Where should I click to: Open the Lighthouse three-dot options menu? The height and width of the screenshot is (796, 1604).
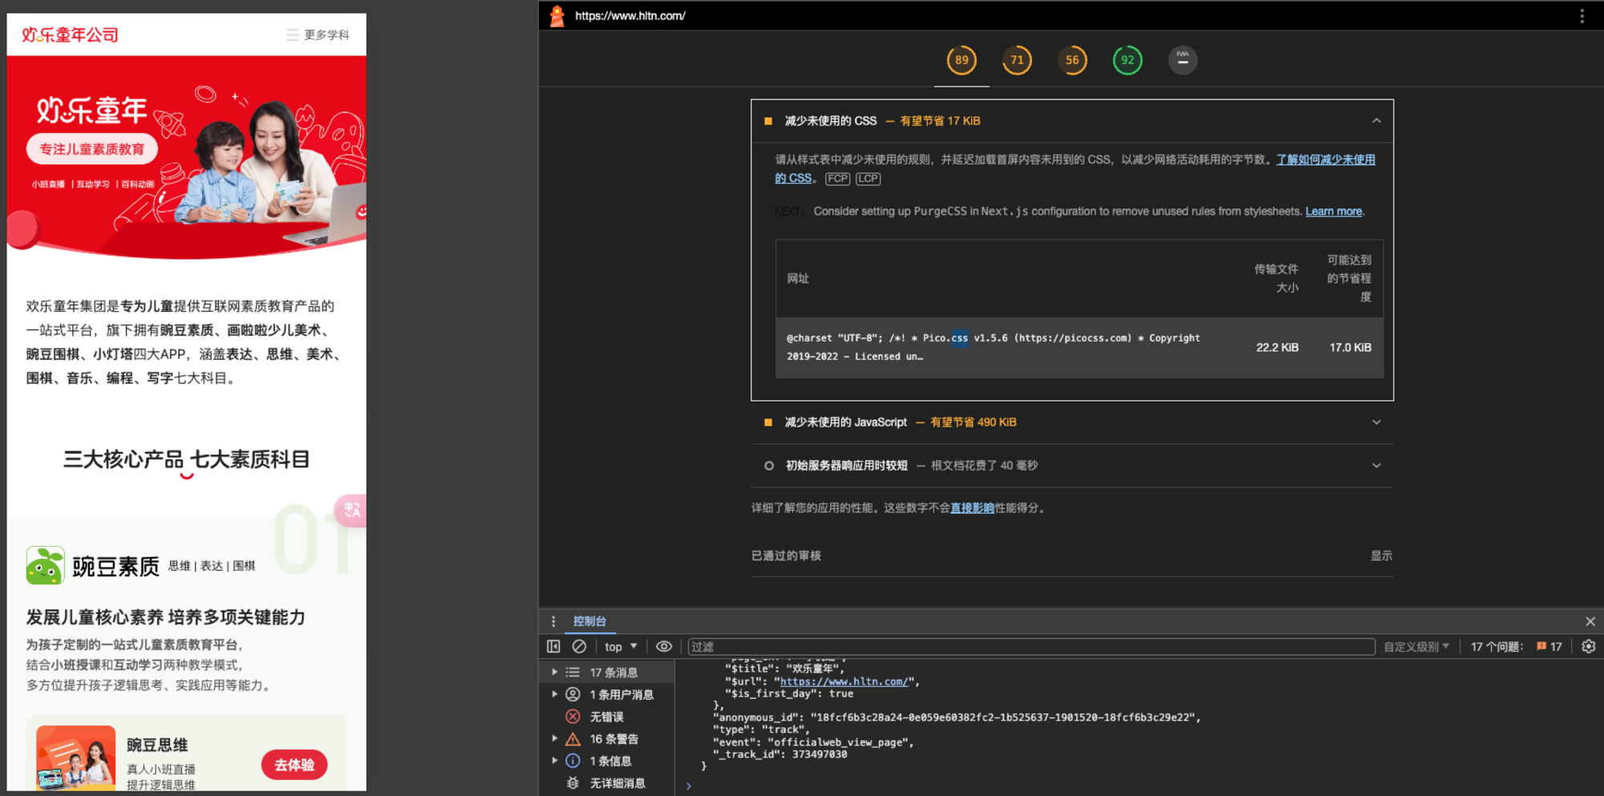pos(1582,16)
